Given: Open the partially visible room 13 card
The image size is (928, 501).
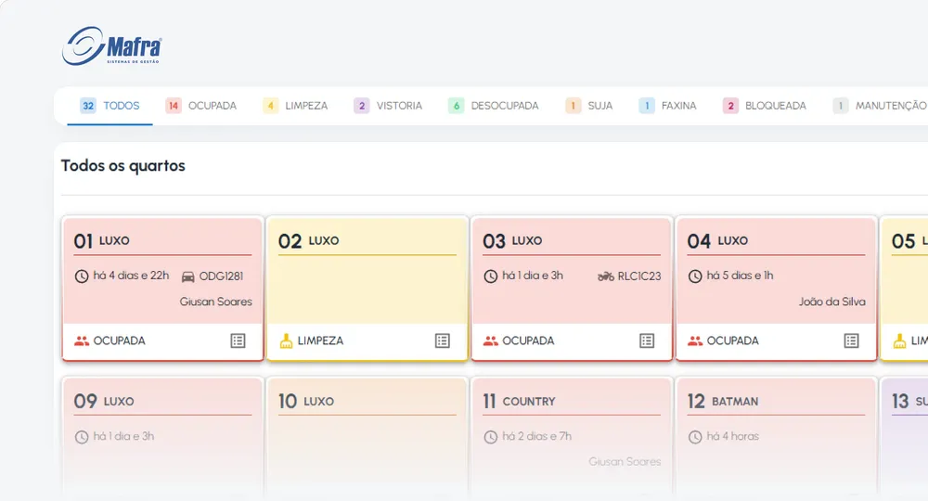Looking at the screenshot, I should pos(904,439).
